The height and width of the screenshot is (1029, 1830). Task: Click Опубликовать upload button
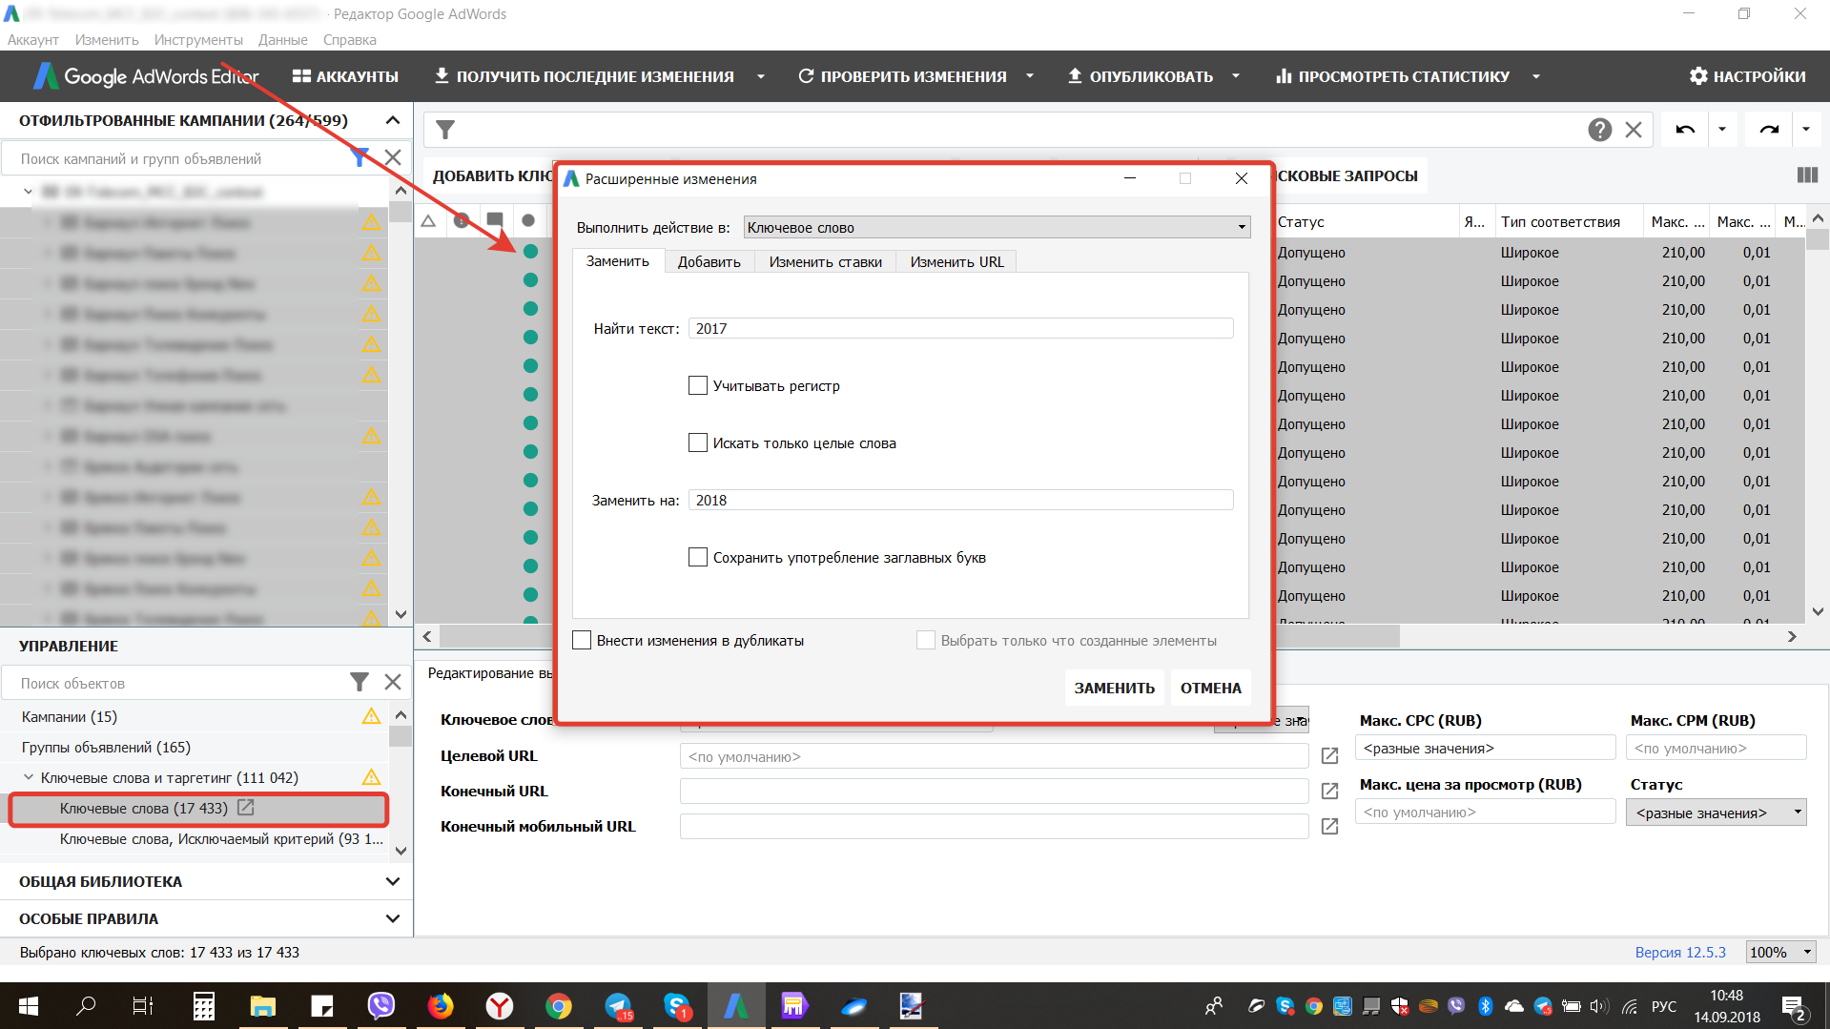coord(1140,76)
